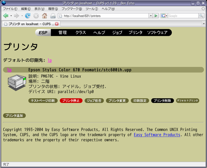Start search with the magnifying glass icon
The height and width of the screenshot is (168, 207).
201,16
